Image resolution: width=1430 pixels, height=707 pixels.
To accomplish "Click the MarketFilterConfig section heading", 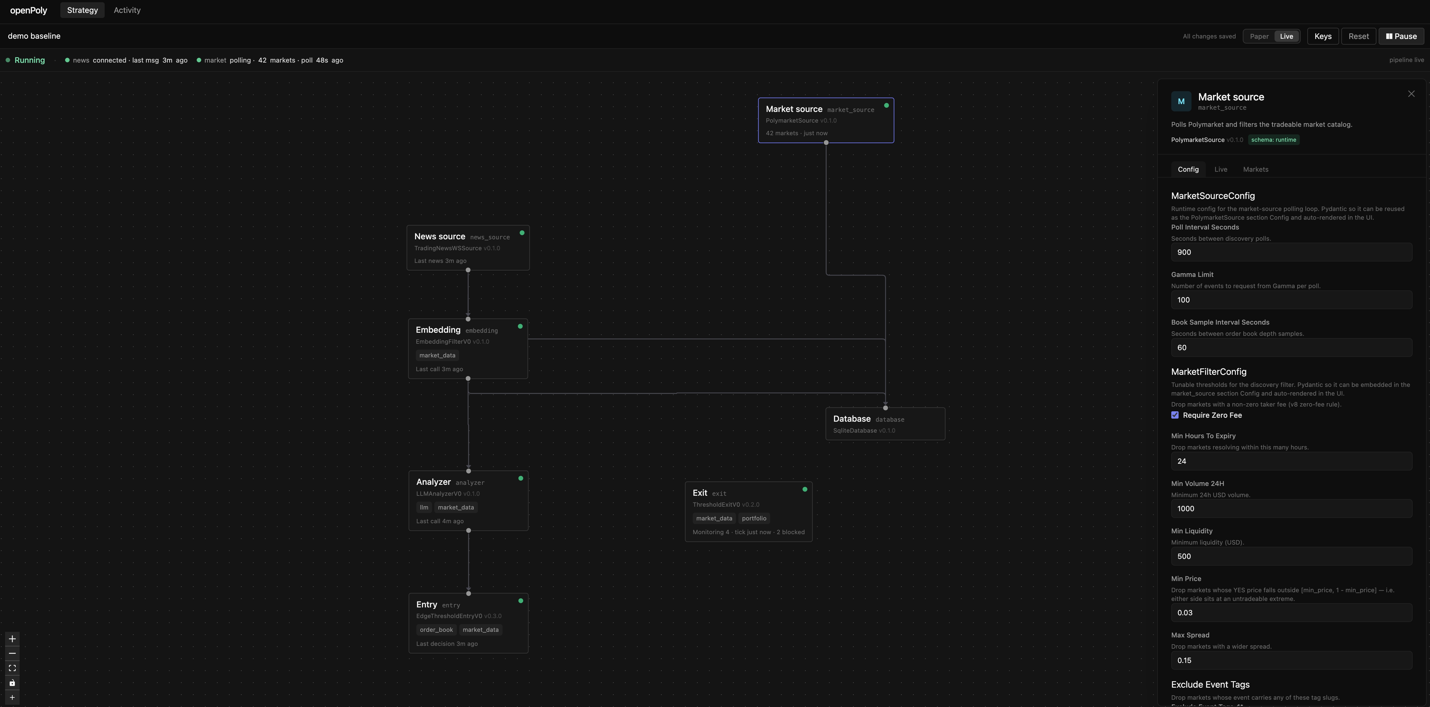I will pyautogui.click(x=1209, y=372).
